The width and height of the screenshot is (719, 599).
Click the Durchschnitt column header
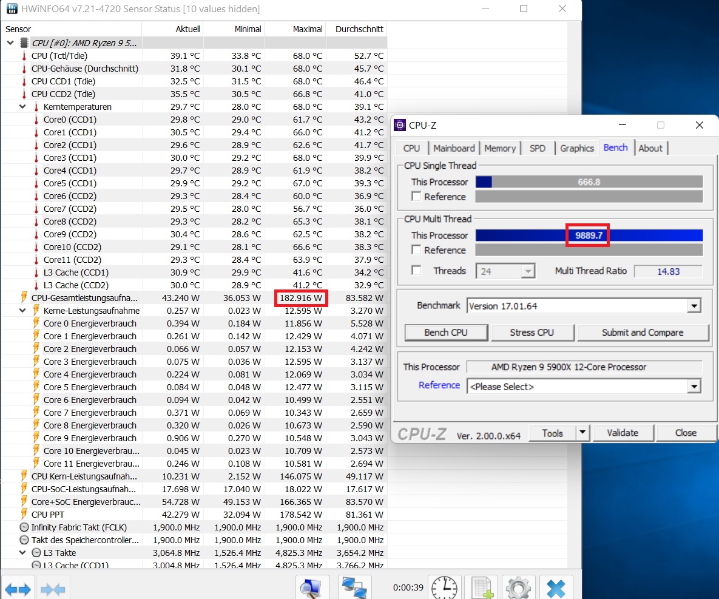[x=356, y=29]
